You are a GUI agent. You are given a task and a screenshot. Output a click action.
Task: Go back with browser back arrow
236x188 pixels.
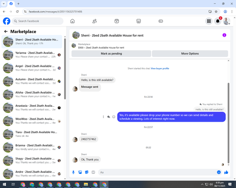tap(4, 12)
